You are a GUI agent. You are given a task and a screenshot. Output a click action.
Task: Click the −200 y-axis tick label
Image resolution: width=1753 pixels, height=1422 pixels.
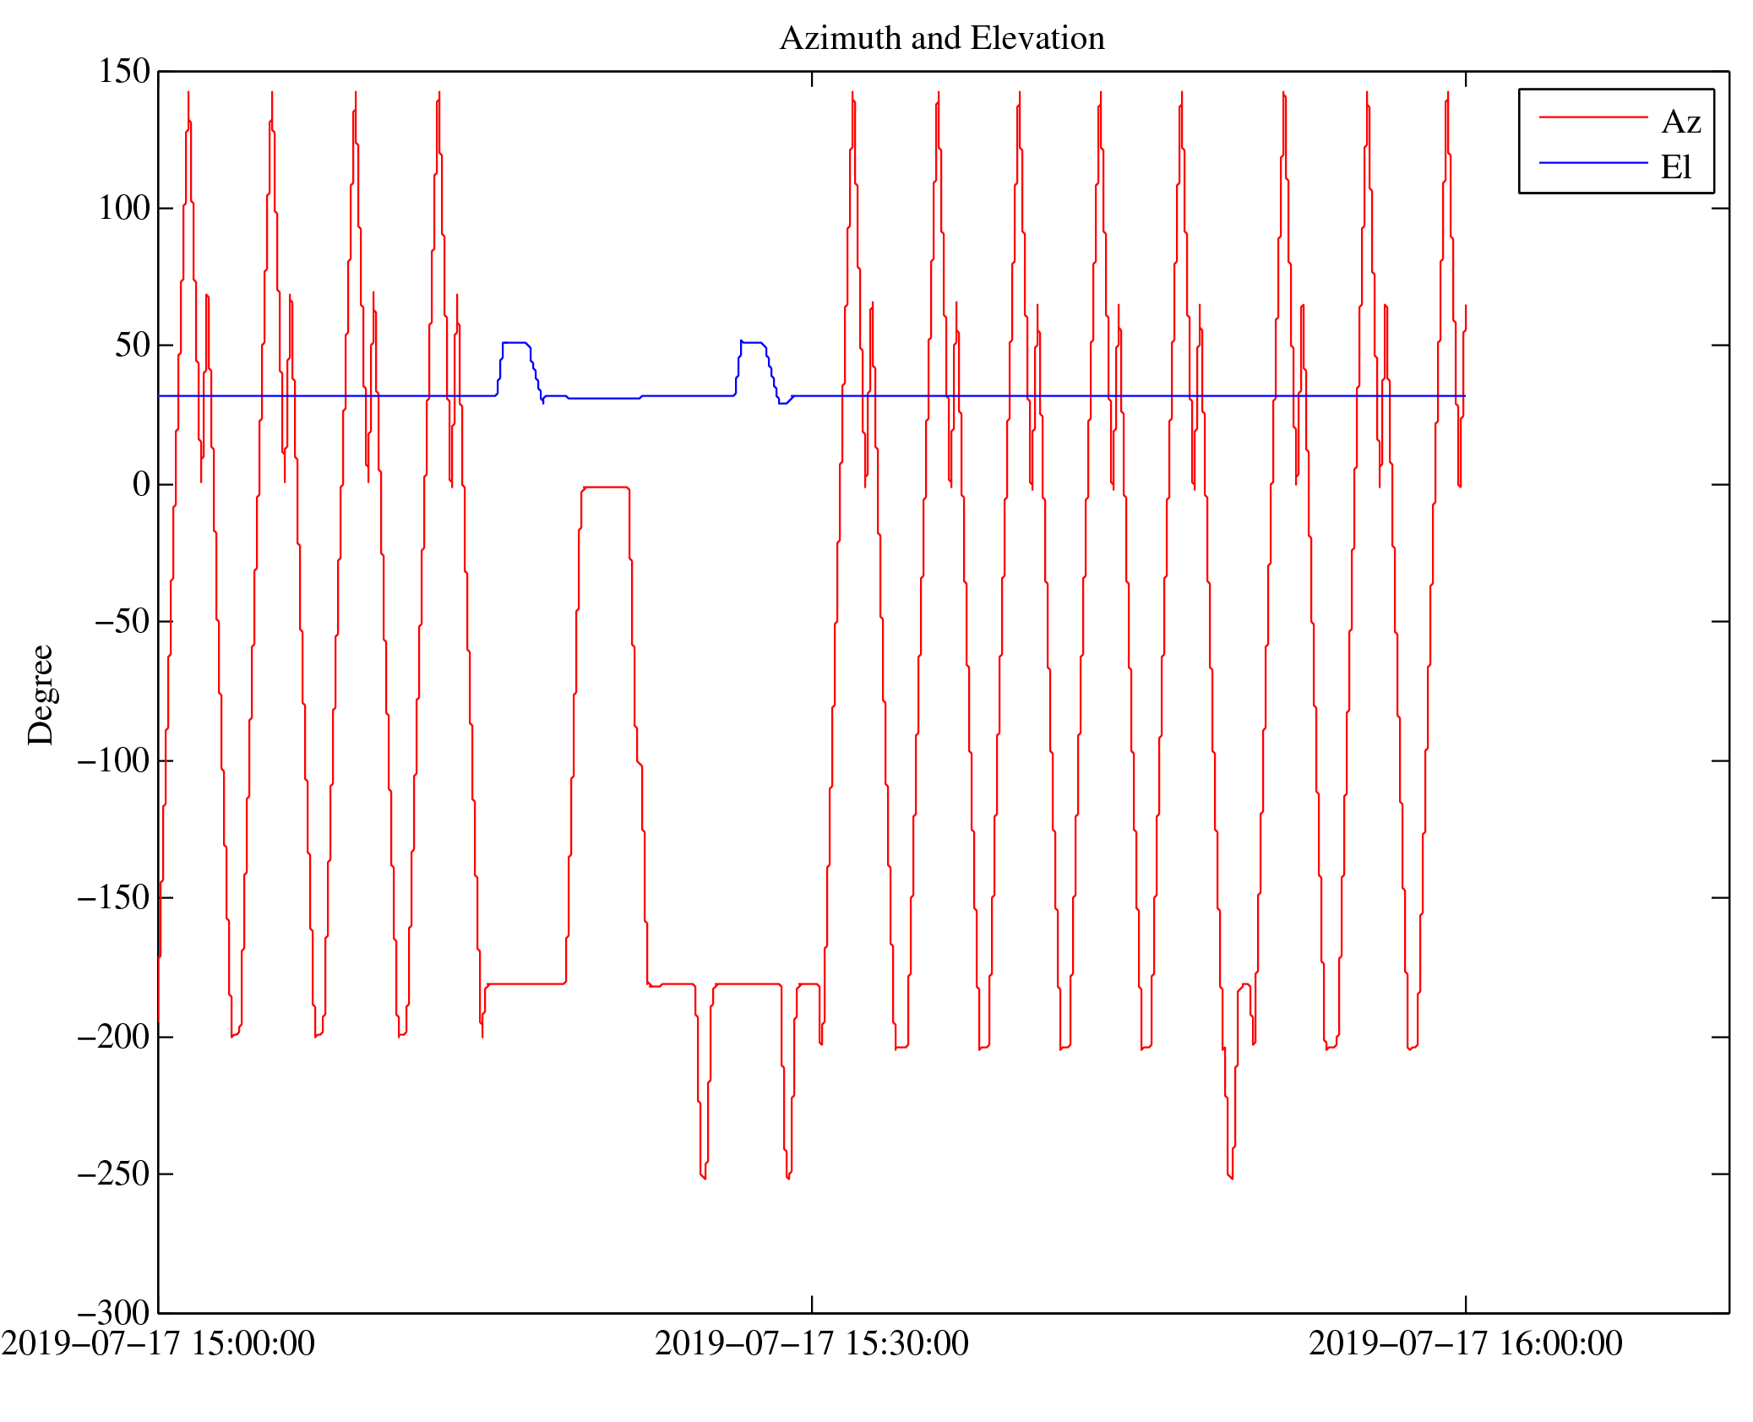coord(113,1037)
